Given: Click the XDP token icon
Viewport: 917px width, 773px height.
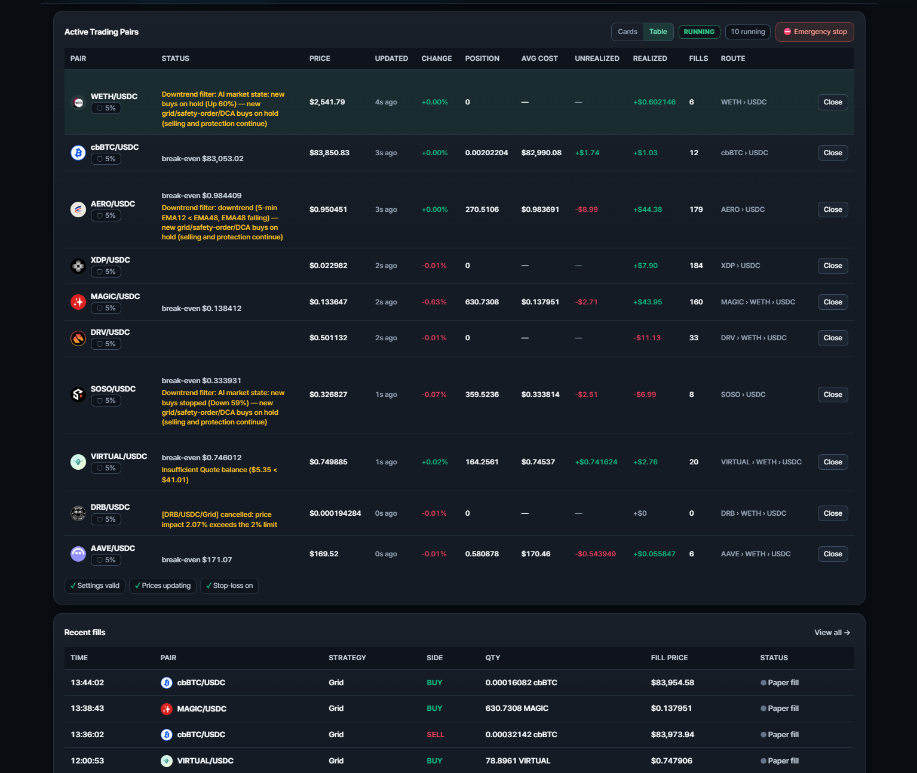Looking at the screenshot, I should [x=78, y=266].
